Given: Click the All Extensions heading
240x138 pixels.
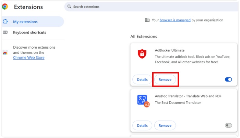Looking at the screenshot, I should click(144, 37).
